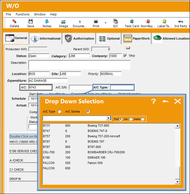Click the A/C Type input field
Screen dimensions: 190x194
click(122, 87)
